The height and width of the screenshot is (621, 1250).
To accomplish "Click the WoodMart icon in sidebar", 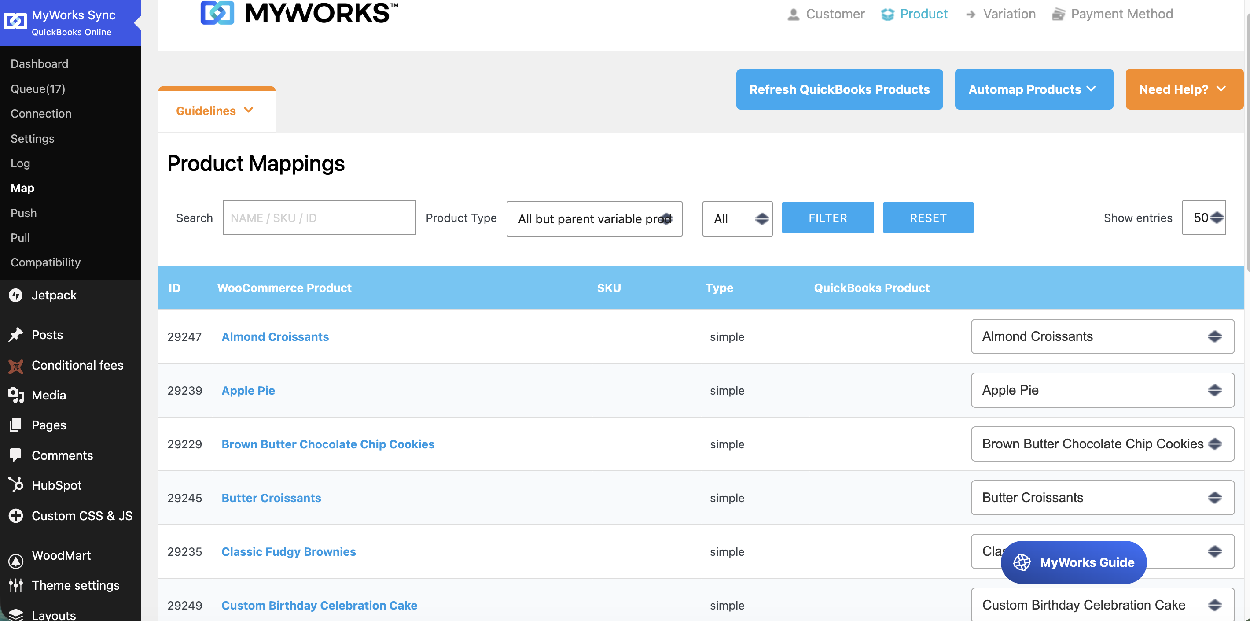I will point(16,561).
